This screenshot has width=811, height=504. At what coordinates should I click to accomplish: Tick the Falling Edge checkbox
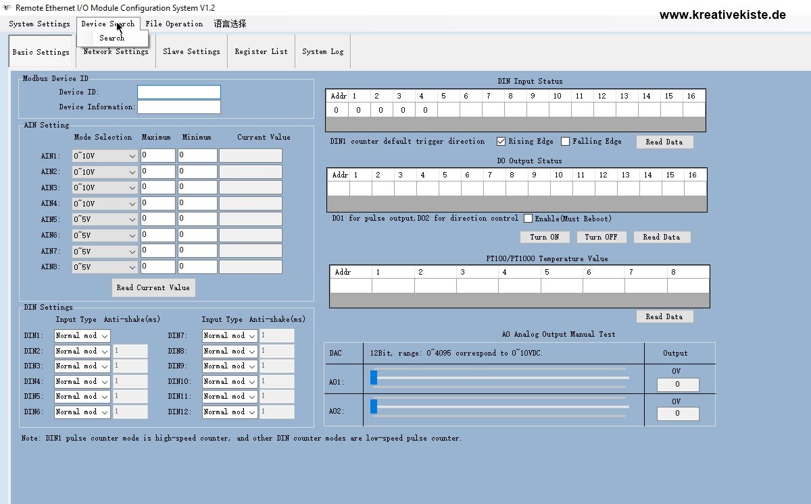(x=565, y=142)
